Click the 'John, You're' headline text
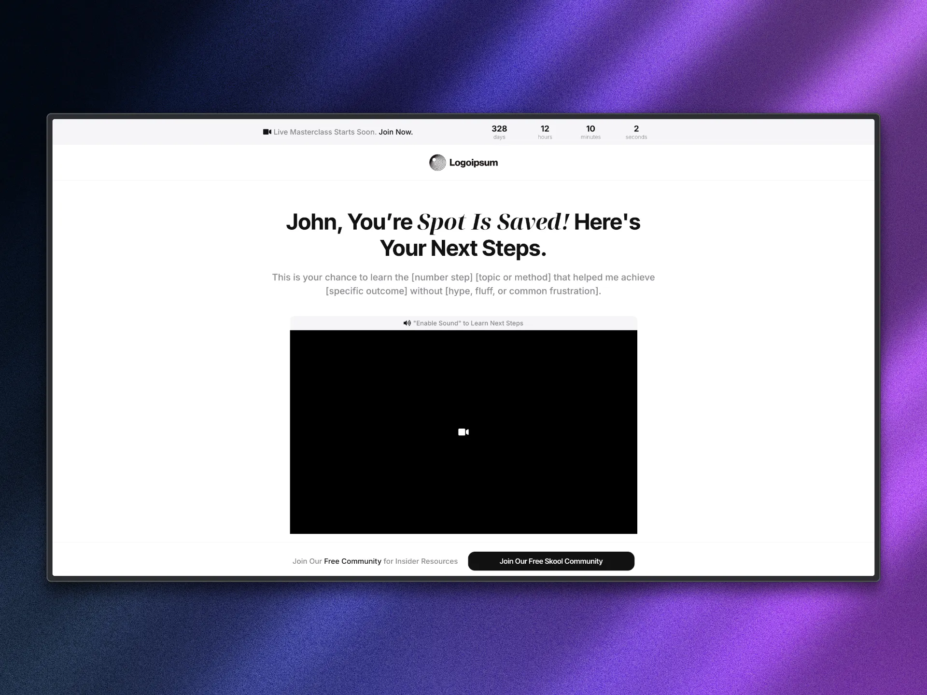The width and height of the screenshot is (927, 695). tap(349, 222)
